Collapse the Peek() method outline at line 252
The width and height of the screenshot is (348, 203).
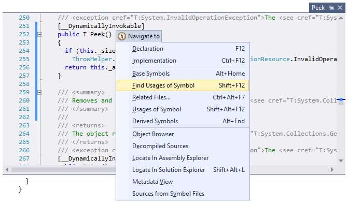pyautogui.click(x=39, y=34)
